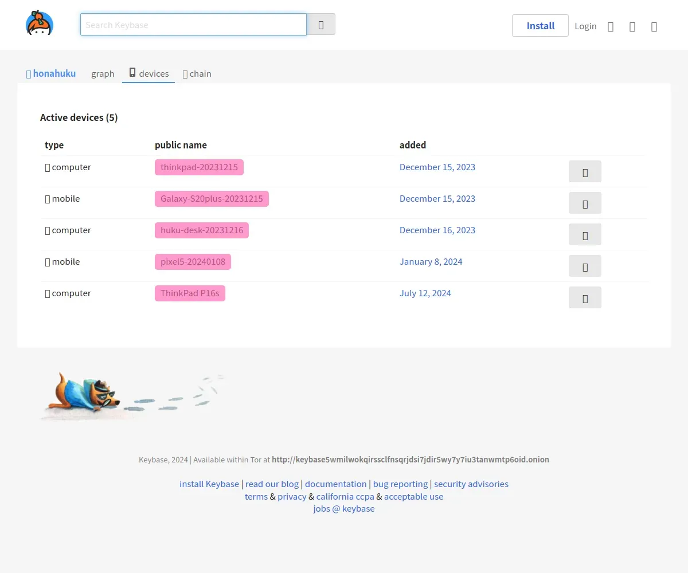
Task: Click the huku-desk-20231216 device name
Action: (x=202, y=230)
